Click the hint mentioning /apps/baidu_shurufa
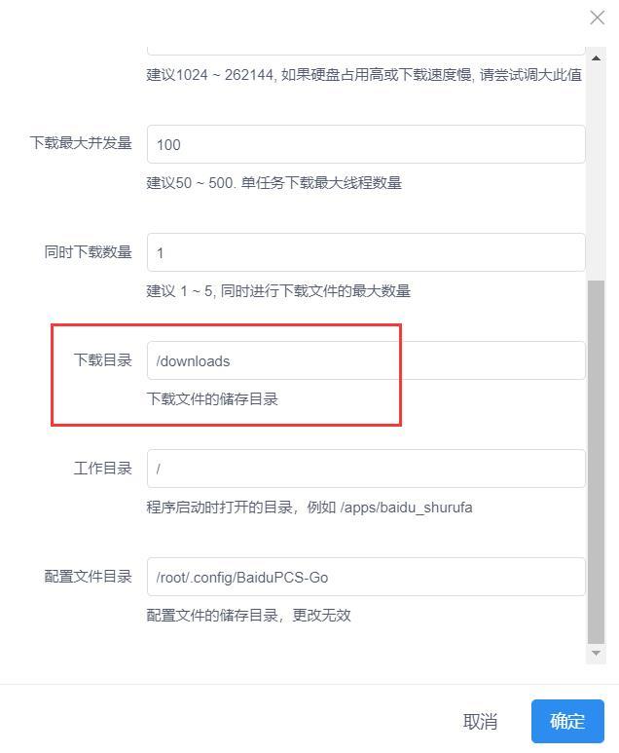Viewport: 619px width, 753px height. click(309, 508)
